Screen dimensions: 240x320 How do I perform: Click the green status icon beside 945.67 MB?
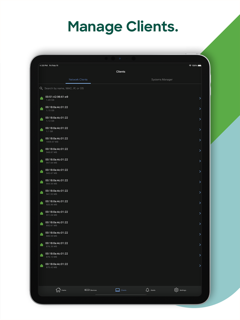click(x=41, y=171)
